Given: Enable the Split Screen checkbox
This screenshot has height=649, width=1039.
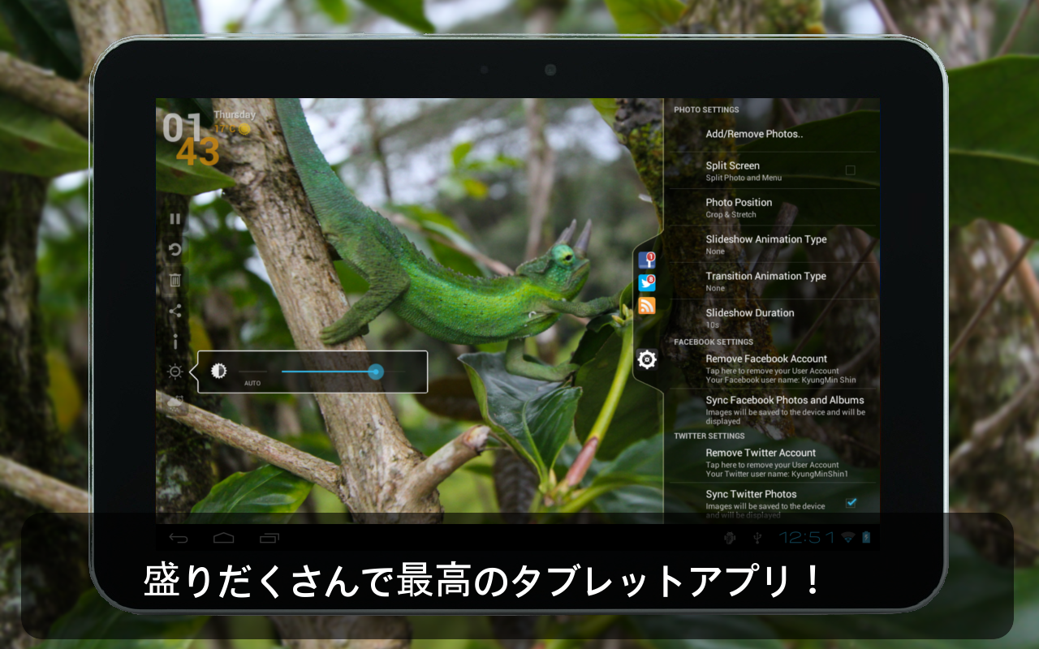Looking at the screenshot, I should click(x=851, y=170).
